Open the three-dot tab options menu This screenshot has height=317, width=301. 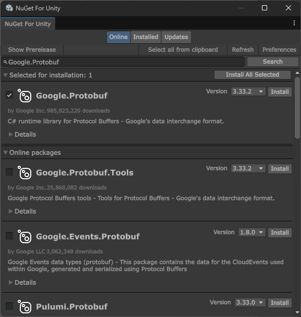pyautogui.click(x=294, y=23)
